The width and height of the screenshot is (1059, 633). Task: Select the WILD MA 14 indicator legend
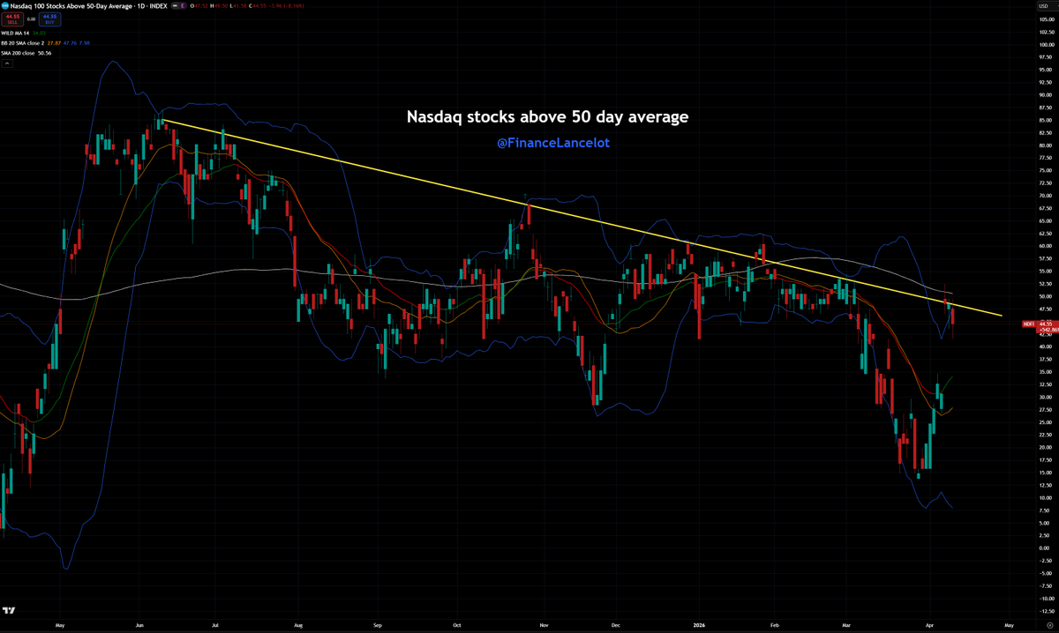pyautogui.click(x=15, y=34)
